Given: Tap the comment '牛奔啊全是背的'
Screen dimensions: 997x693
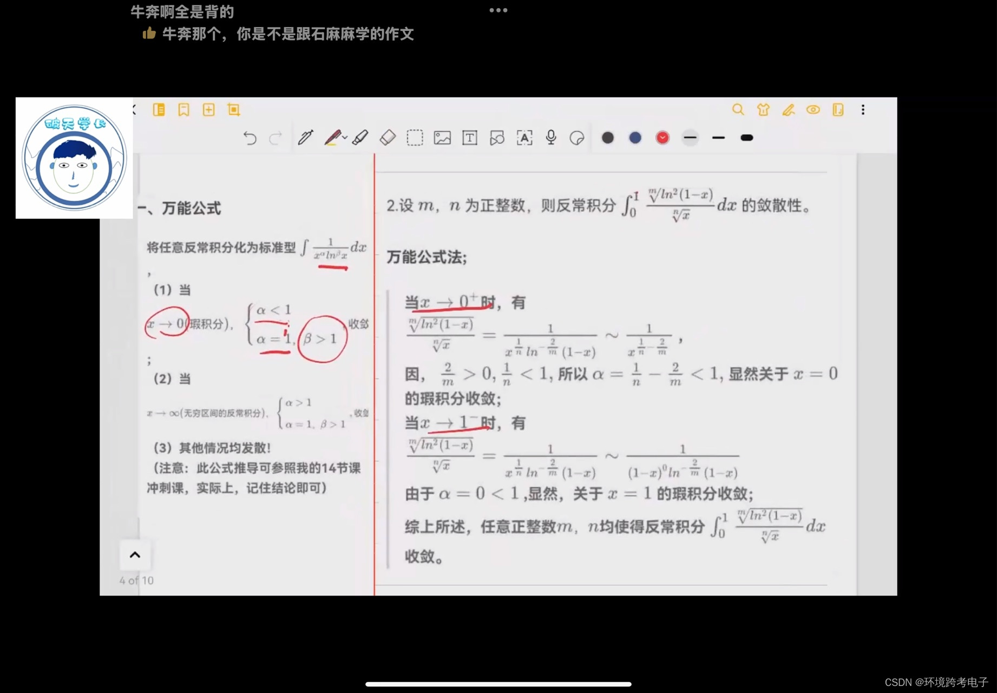Looking at the screenshot, I should (182, 12).
